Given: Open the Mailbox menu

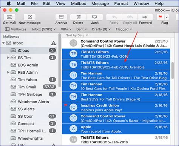Looking at the screenshot, I should click(79, 3).
